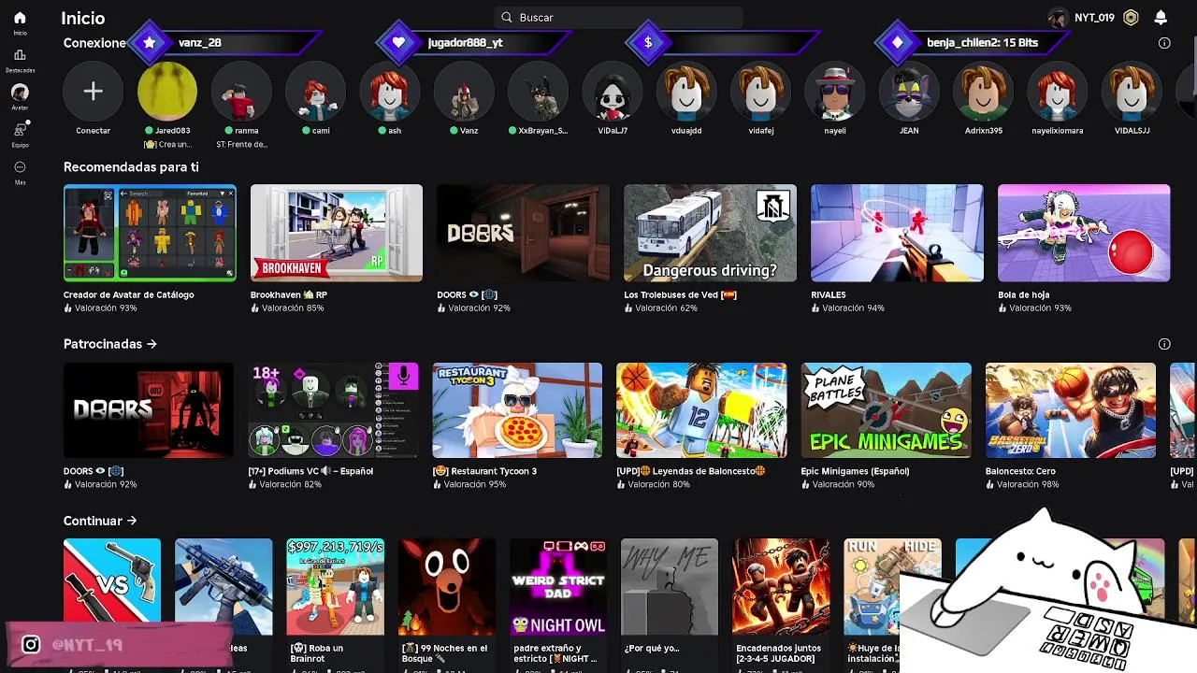Open the Conexiones heading link

pyautogui.click(x=94, y=43)
